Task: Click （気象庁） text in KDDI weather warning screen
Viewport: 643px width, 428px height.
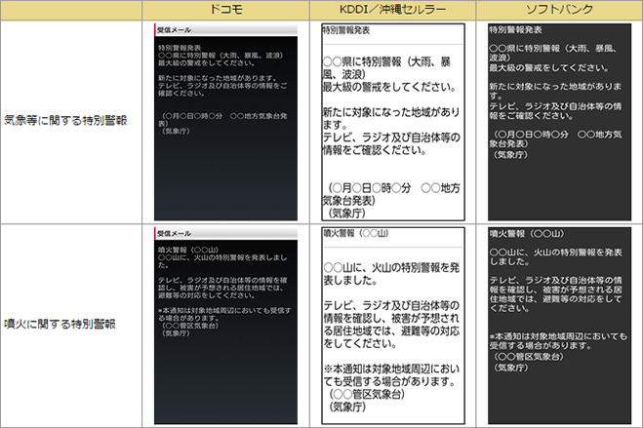Action: 347,213
